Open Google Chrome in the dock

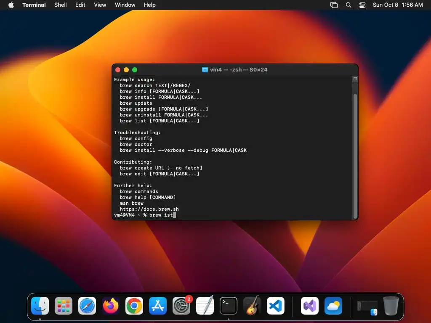[134, 306]
